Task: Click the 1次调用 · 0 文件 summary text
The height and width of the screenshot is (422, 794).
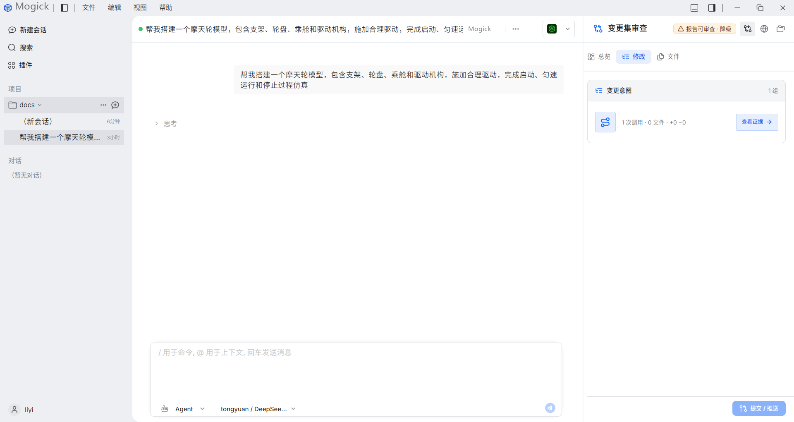Action: point(653,122)
